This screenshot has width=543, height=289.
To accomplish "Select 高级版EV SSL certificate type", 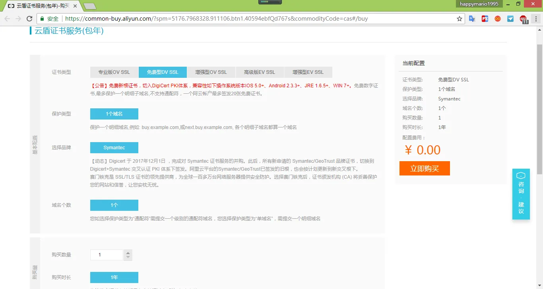I will (260, 72).
